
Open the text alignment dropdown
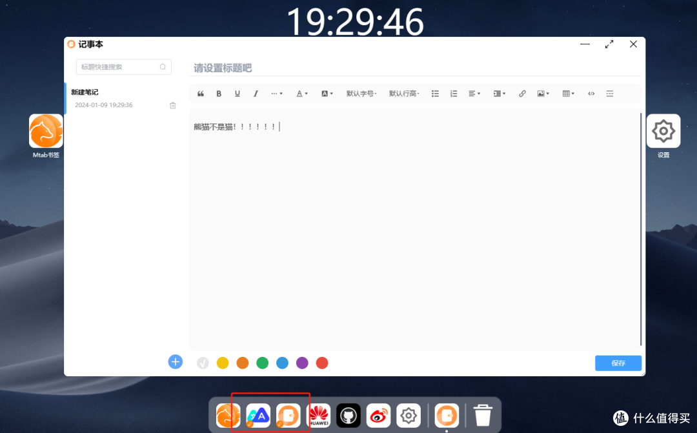(x=474, y=94)
